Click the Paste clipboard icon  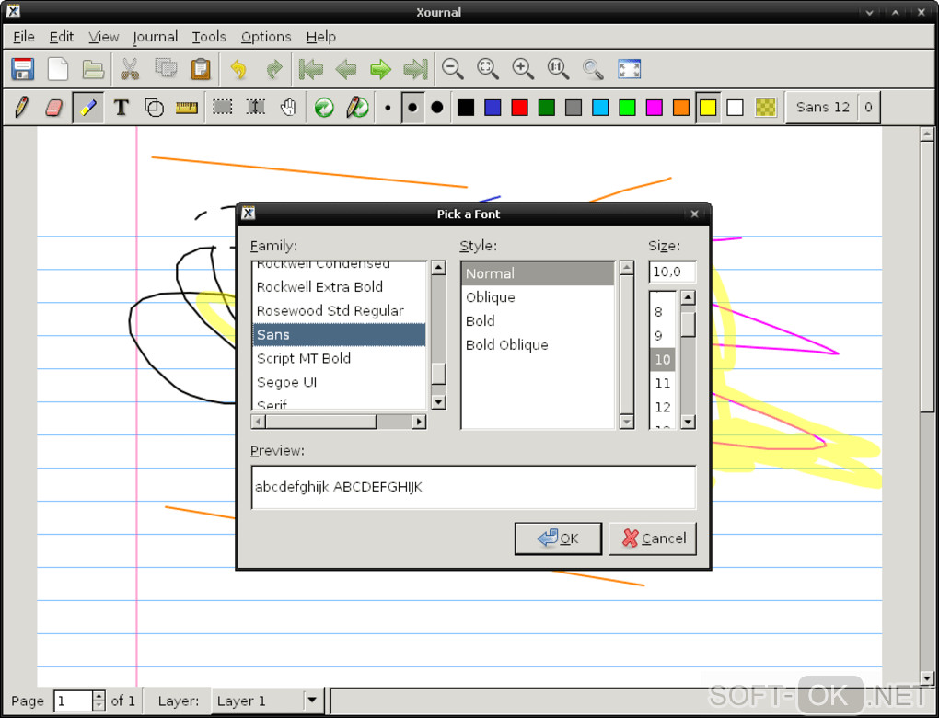[201, 69]
